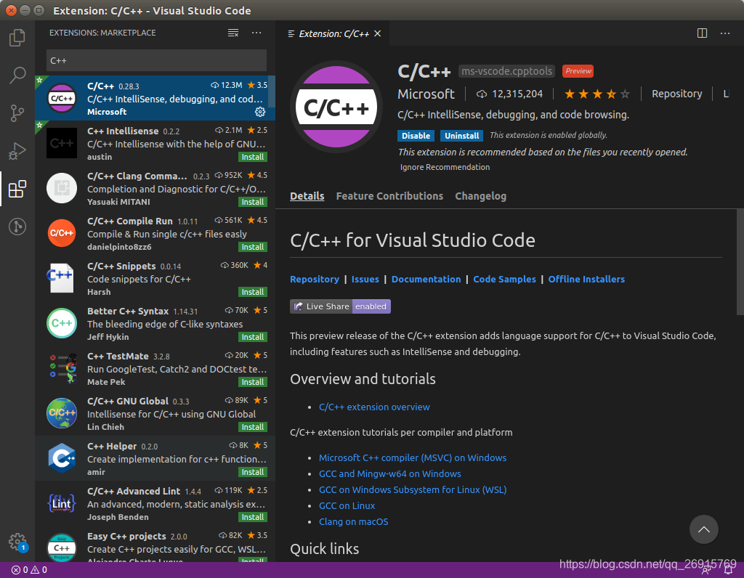Open Repository link in extension header
Viewport: 744px width, 578px height.
point(676,94)
